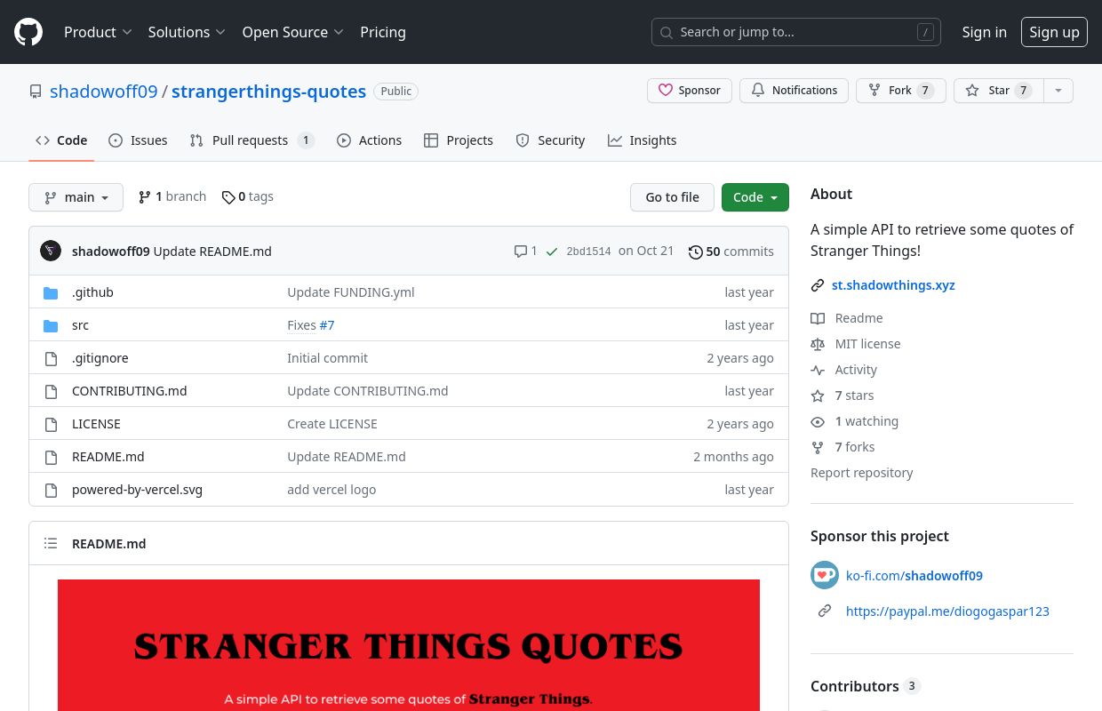Open the Activity link
Image resolution: width=1102 pixels, height=711 pixels.
(844, 370)
